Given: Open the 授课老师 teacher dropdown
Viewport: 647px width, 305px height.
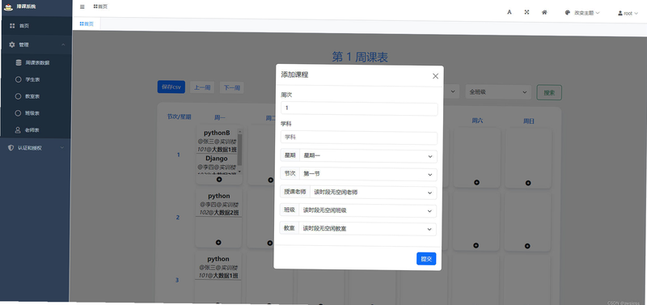Looking at the screenshot, I should [373, 193].
